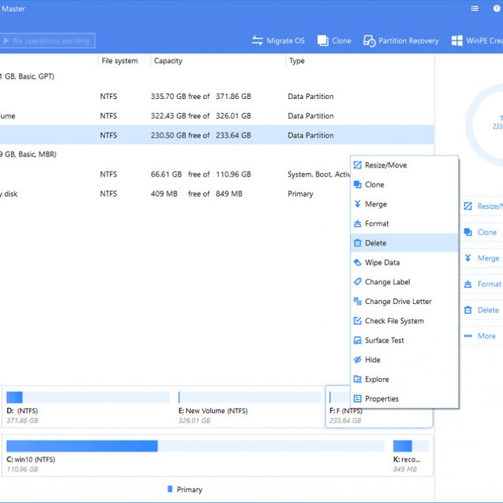The image size is (503, 503).
Task: Click the Delete icon in right sidebar
Action: coord(468,310)
